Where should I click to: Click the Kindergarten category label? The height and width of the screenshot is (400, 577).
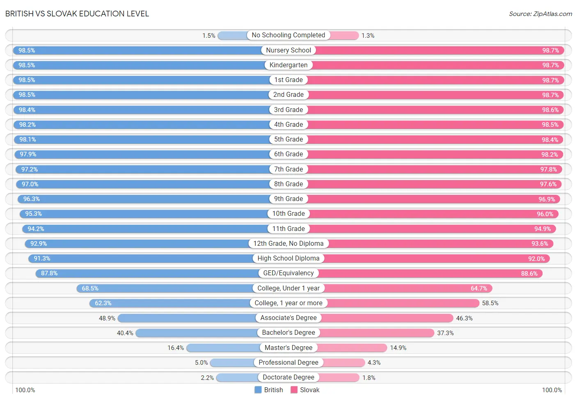click(x=288, y=65)
